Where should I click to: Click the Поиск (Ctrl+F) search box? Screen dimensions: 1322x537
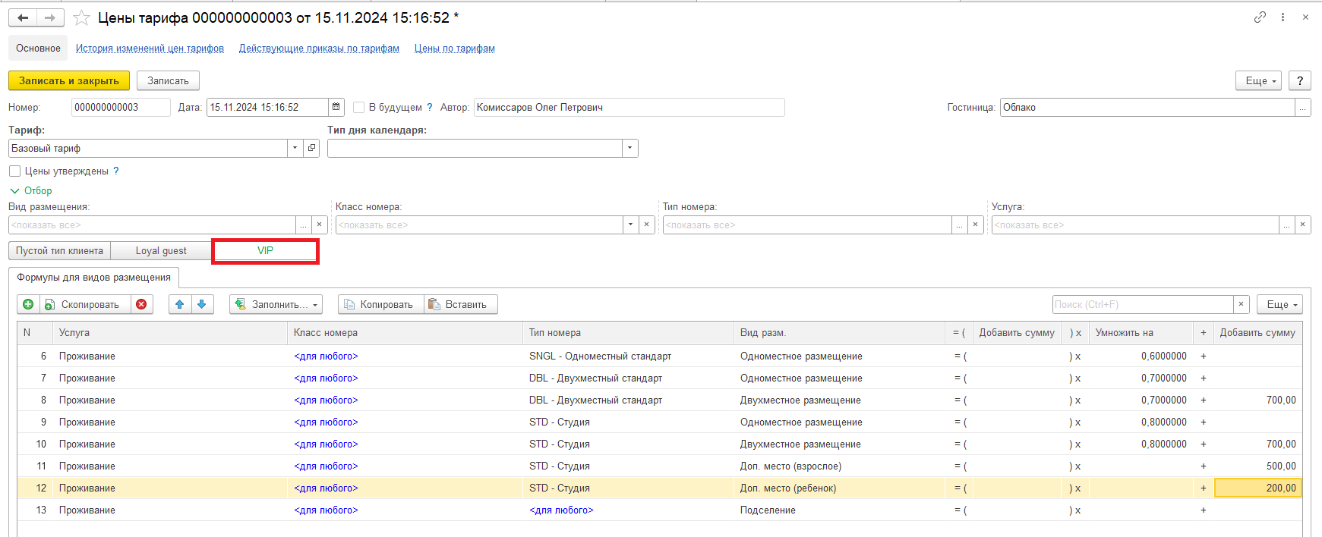coord(1143,304)
